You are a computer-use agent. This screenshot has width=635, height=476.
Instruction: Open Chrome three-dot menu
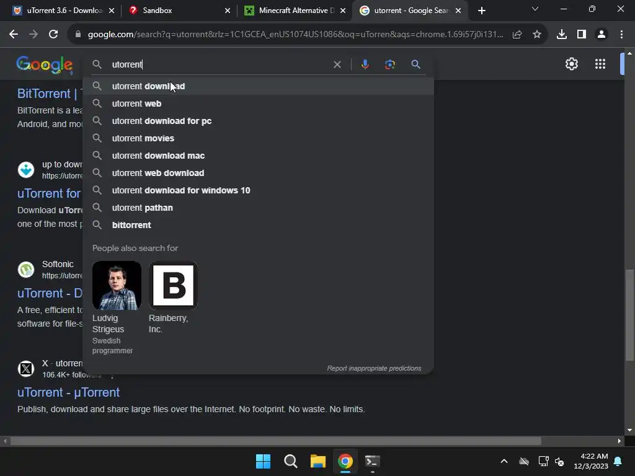(x=621, y=35)
